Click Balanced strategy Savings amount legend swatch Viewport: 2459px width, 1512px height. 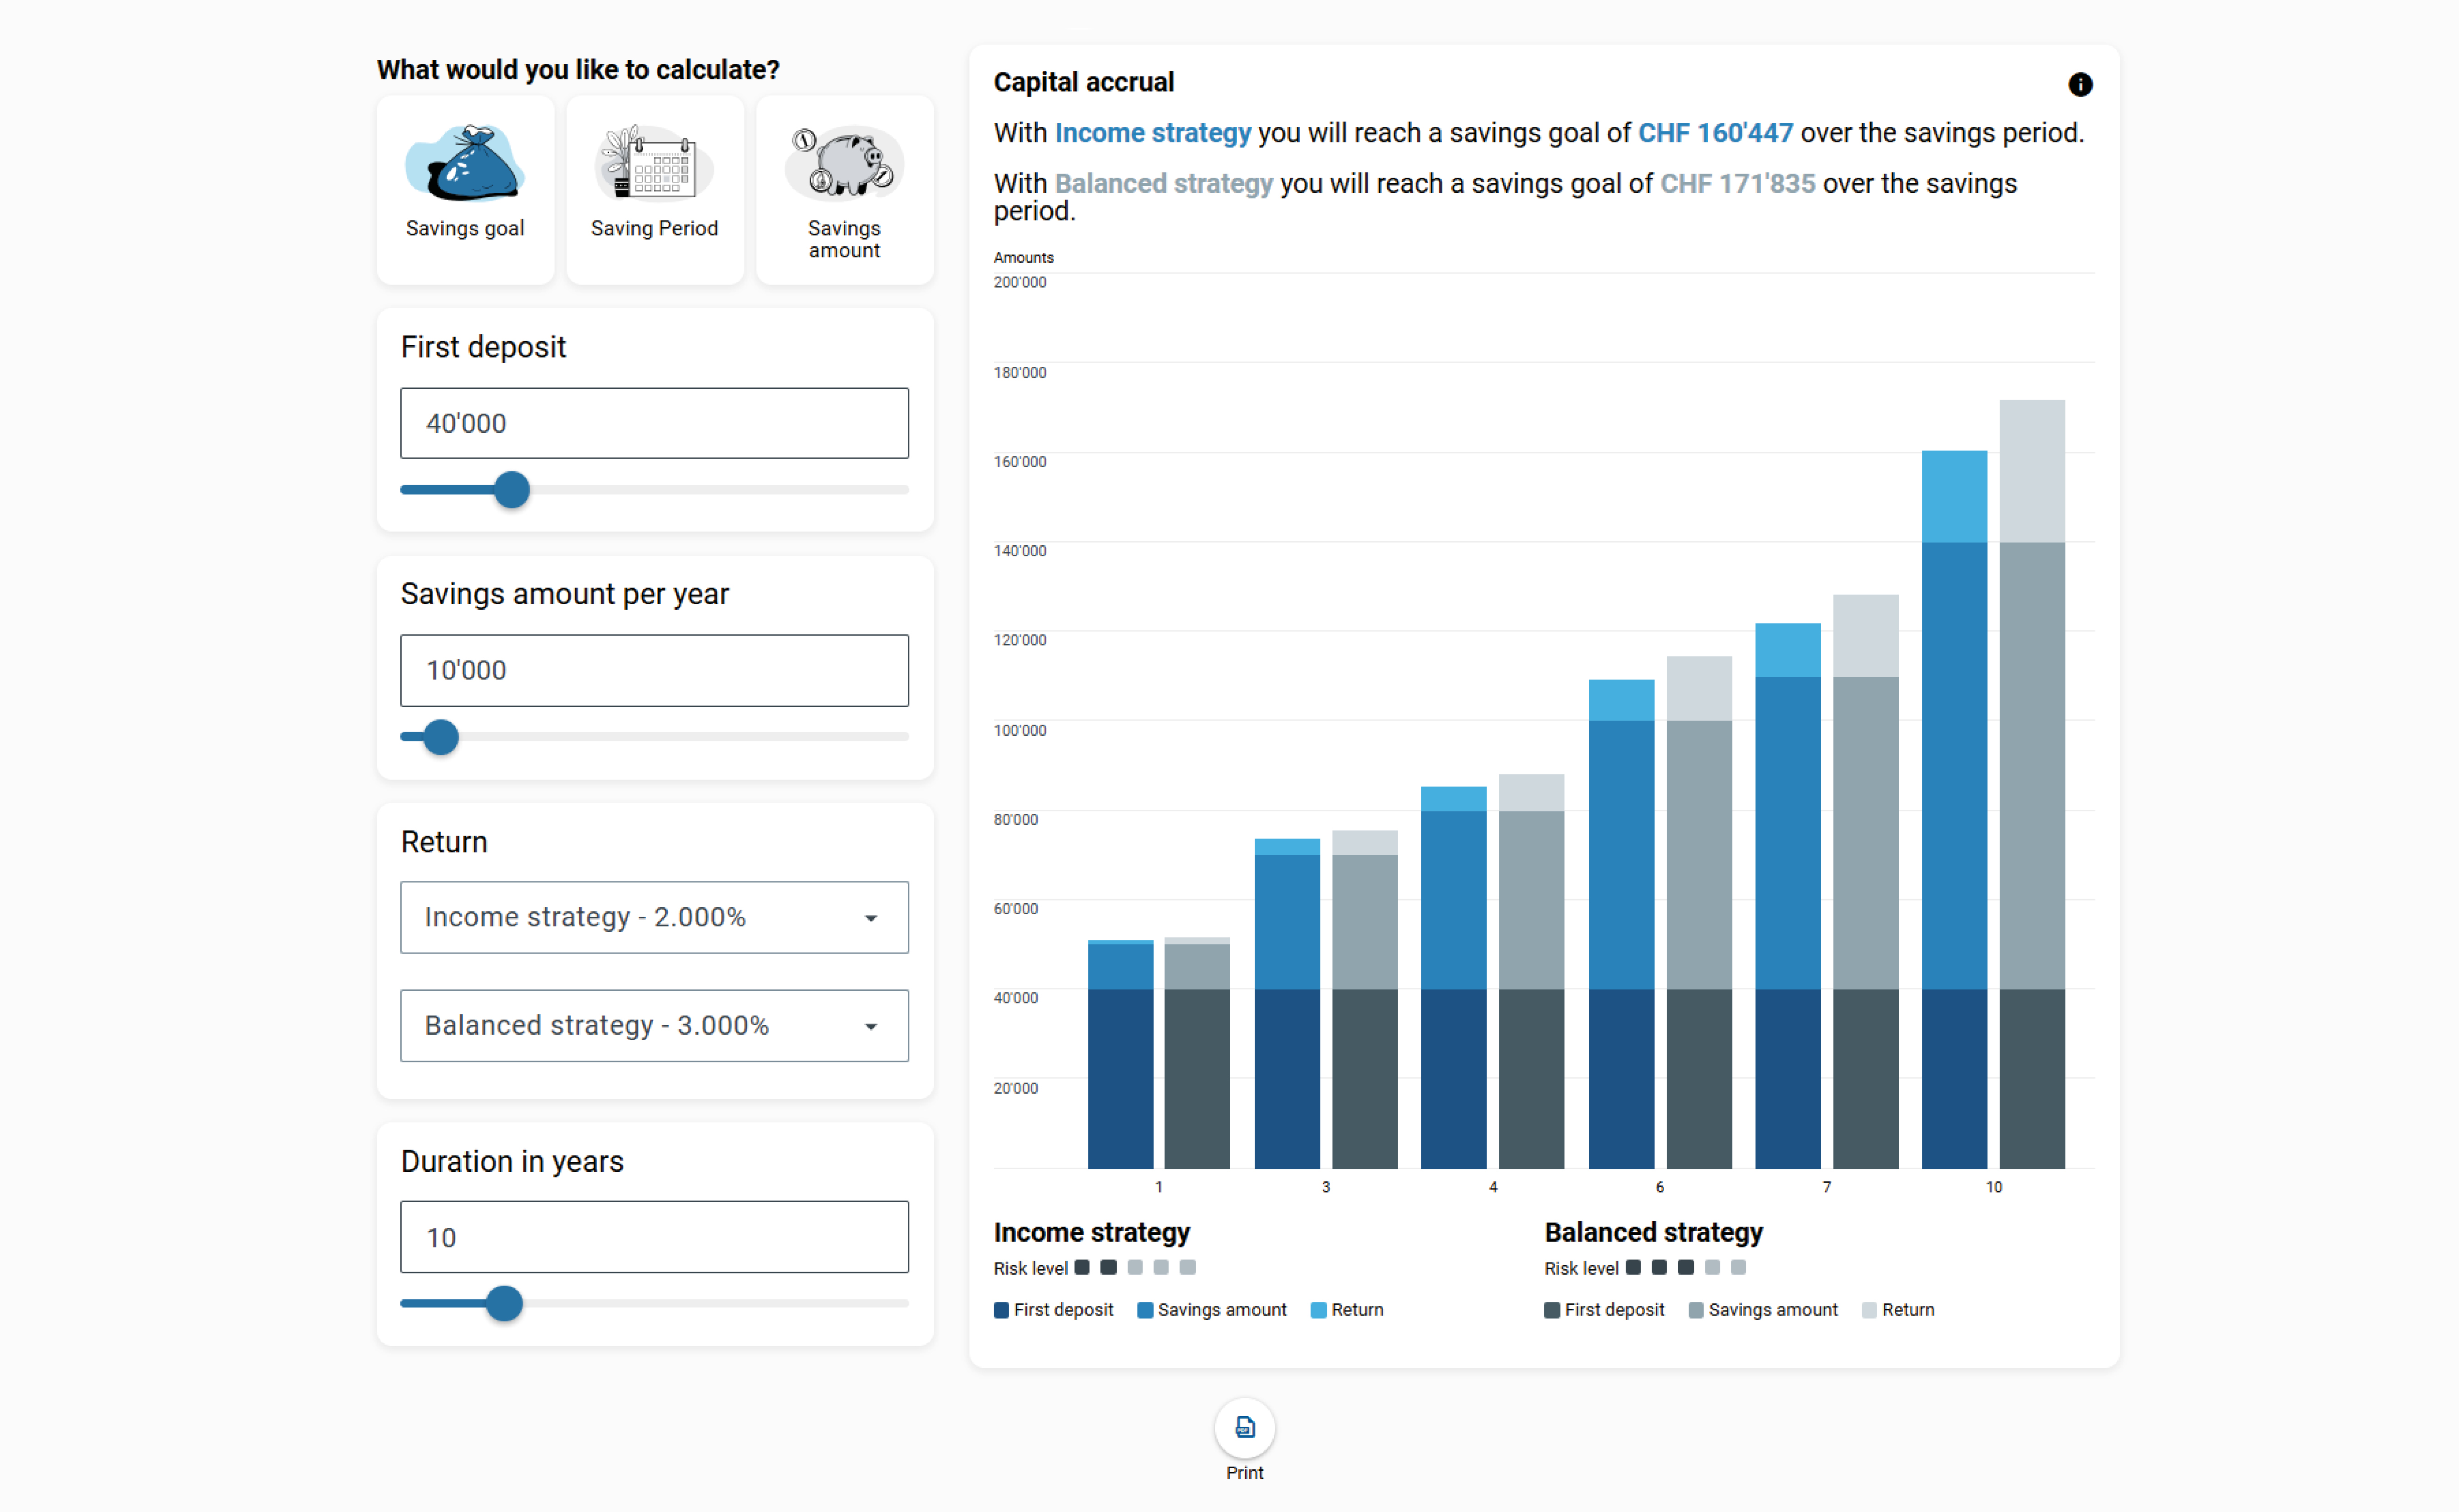(1695, 1310)
